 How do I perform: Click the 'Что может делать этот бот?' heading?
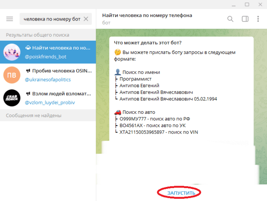coord(148,43)
